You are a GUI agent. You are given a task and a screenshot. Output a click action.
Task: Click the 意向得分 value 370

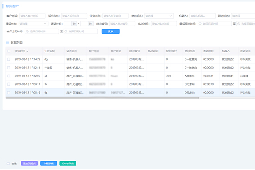pos(169,76)
